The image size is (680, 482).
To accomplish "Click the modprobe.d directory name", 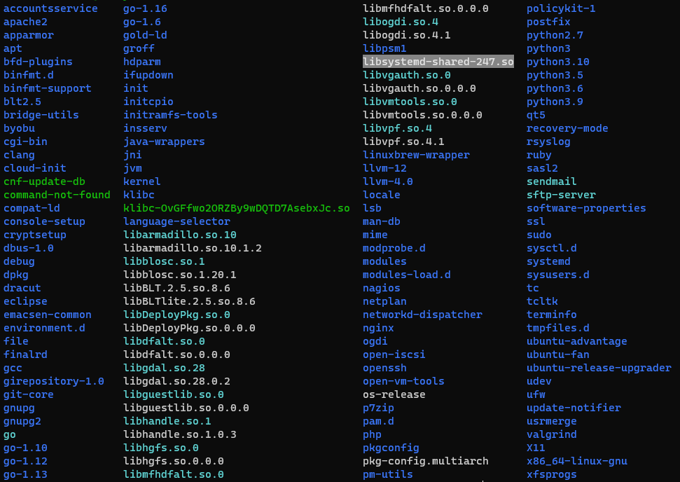I will (394, 248).
